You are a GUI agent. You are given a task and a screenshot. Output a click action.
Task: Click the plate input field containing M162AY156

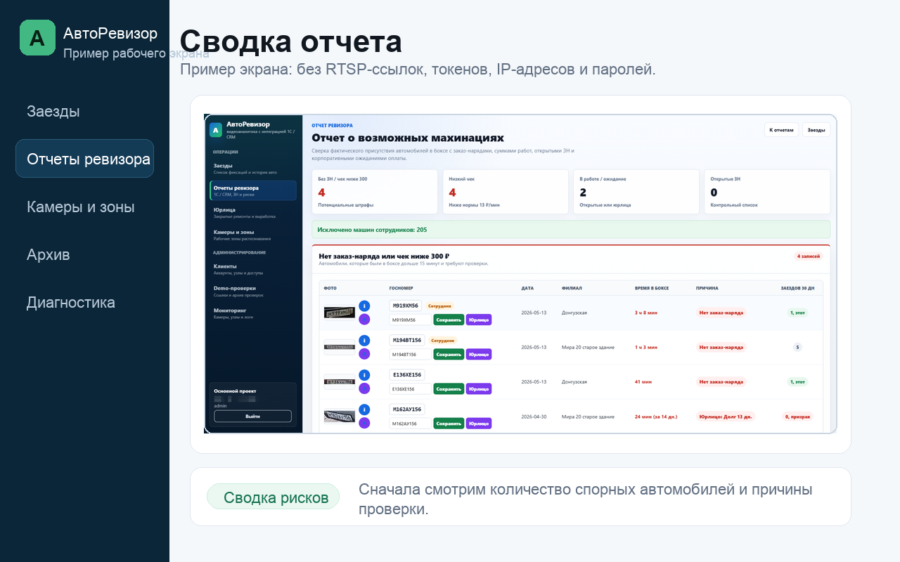tap(410, 424)
